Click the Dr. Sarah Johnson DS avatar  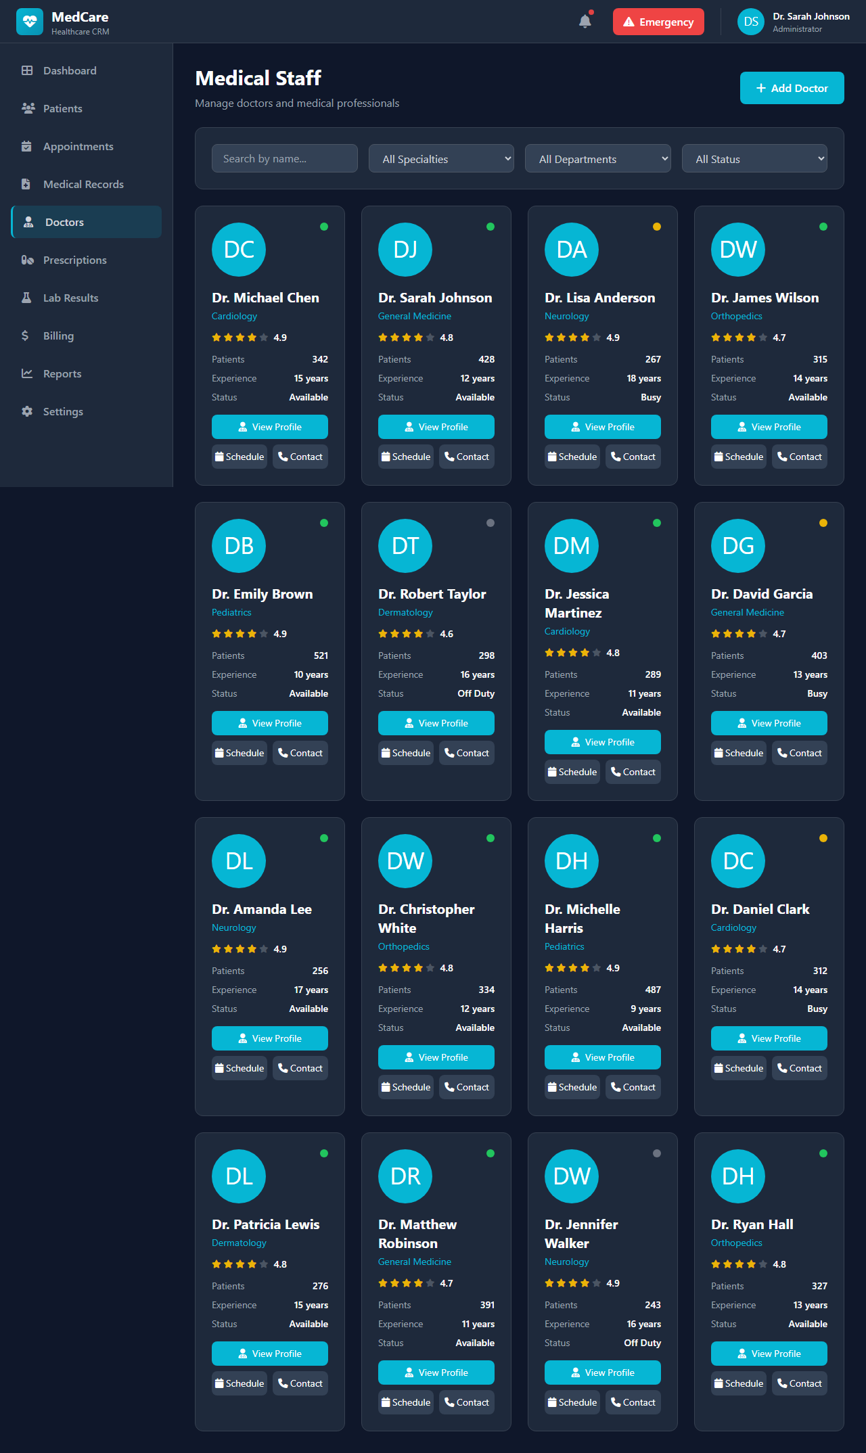[750, 22]
